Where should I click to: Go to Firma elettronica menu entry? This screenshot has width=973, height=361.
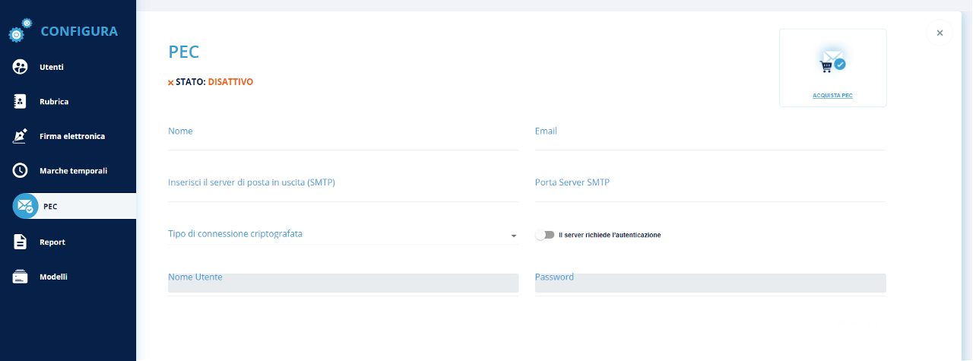[72, 136]
